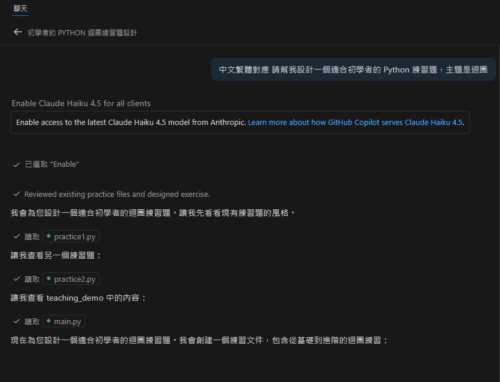Click the Enable Claude Haiku 4.5 heading
The height and width of the screenshot is (382, 500).
pyautogui.click(x=81, y=103)
